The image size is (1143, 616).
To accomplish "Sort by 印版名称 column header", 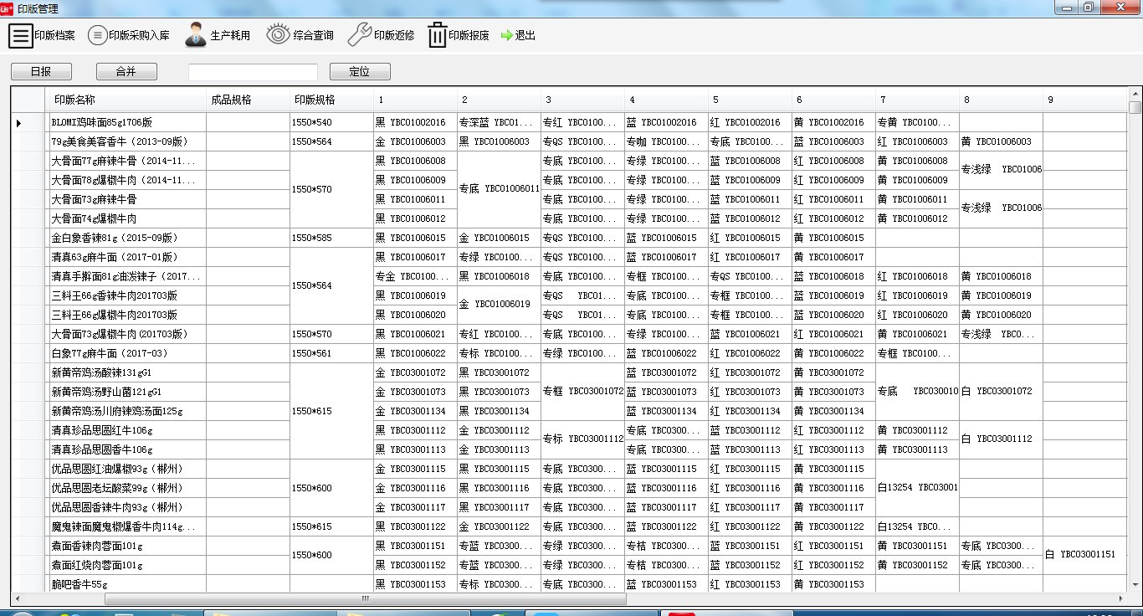I will [x=126, y=100].
